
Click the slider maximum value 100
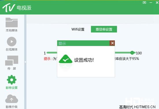click(139, 53)
